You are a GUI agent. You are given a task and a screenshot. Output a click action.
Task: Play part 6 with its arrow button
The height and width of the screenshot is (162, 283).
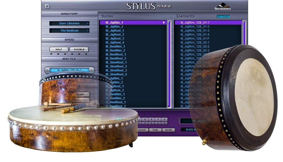pyautogui.click(x=152, y=123)
